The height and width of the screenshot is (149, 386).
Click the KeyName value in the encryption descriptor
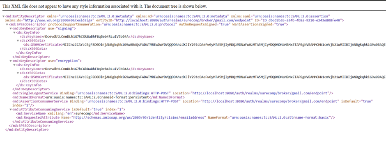click(86, 69)
